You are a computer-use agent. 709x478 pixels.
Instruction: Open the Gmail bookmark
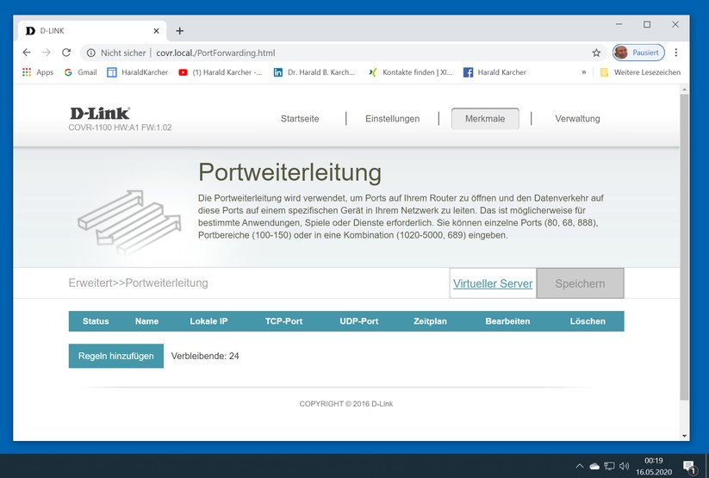coord(80,72)
